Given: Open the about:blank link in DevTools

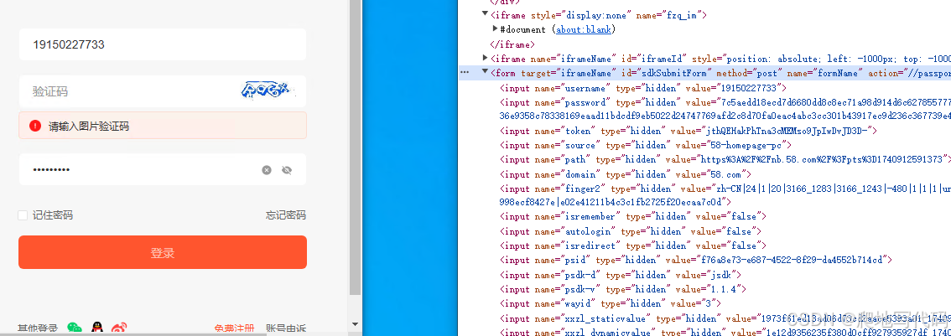Looking at the screenshot, I should click(x=585, y=29).
